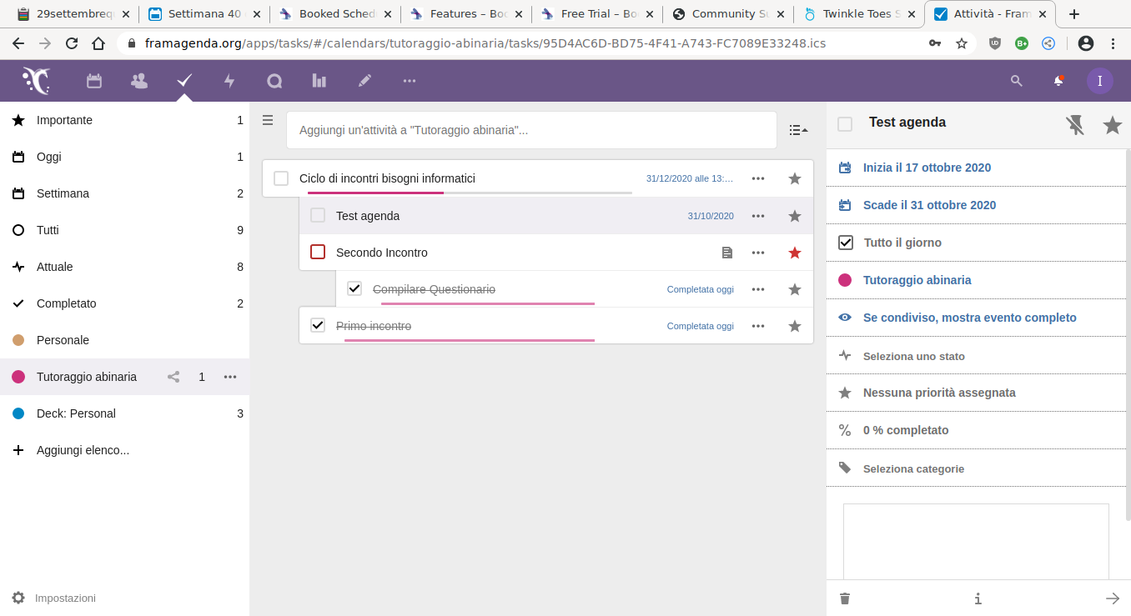The height and width of the screenshot is (616, 1131).
Task: Delete task with the trash icon
Action: (x=845, y=598)
